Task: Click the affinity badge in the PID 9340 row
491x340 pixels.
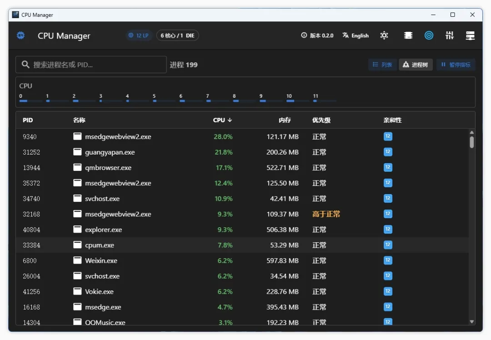Action: pos(388,136)
